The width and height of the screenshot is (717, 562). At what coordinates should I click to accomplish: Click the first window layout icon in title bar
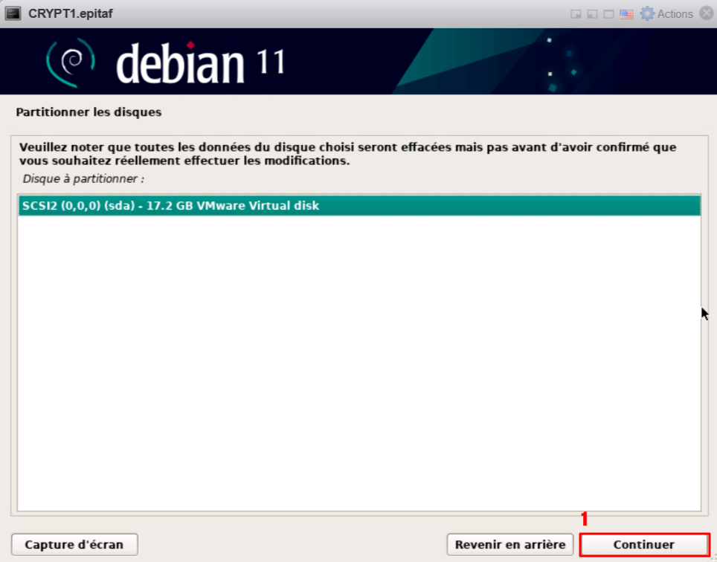tap(575, 14)
